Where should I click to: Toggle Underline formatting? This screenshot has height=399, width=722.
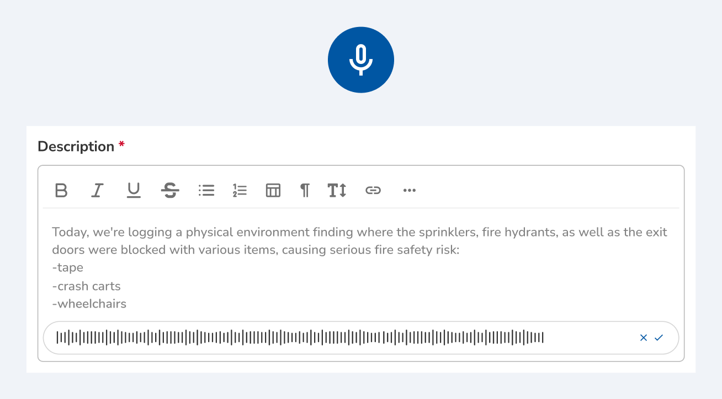point(134,191)
